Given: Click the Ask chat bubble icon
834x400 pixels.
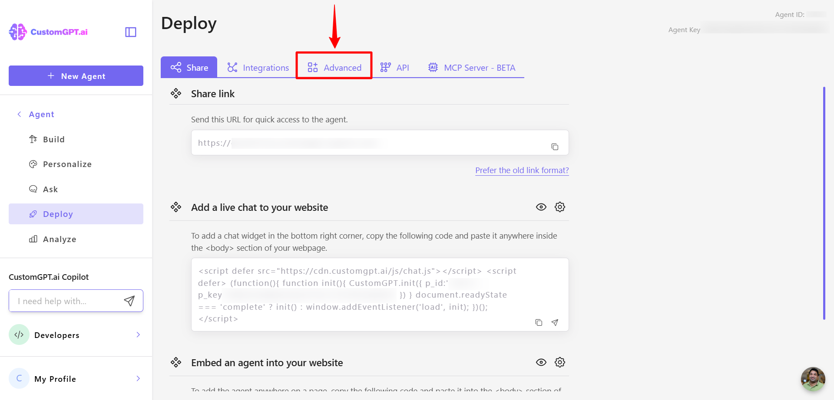Looking at the screenshot, I should (x=33, y=189).
